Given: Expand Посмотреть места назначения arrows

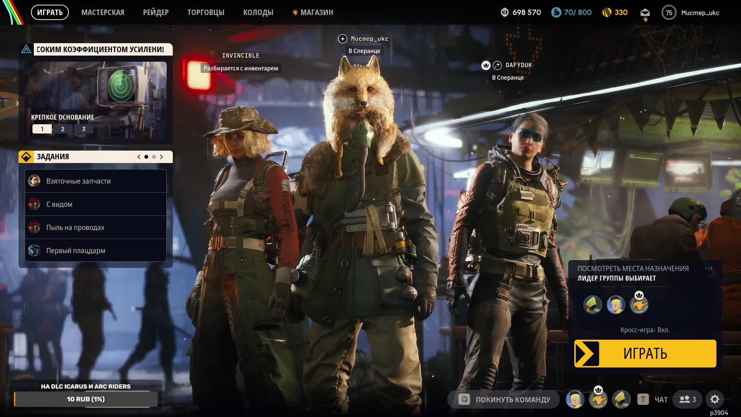Looking at the screenshot, I should [x=708, y=268].
